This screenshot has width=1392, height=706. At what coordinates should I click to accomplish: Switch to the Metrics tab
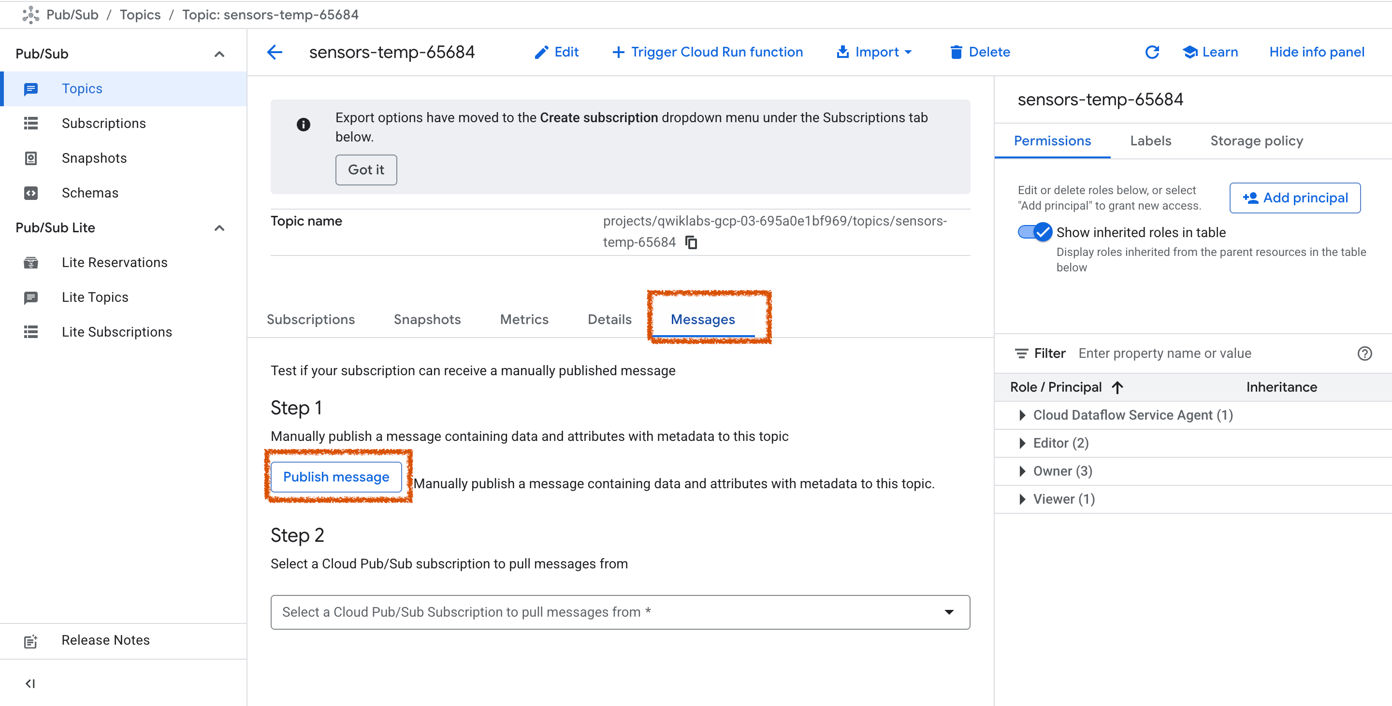click(523, 320)
